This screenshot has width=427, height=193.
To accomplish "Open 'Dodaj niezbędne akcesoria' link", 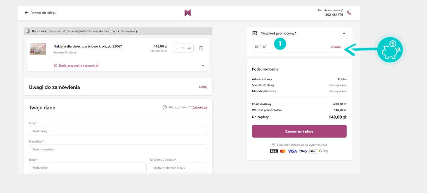I will (x=79, y=65).
